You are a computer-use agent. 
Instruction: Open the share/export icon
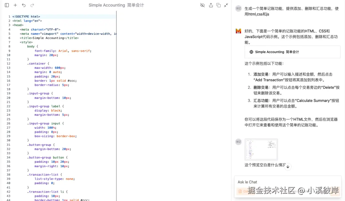click(211, 5)
